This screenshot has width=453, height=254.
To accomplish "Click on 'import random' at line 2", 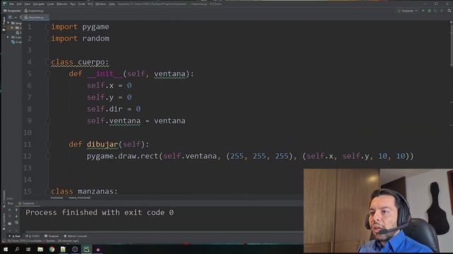I will 80,39.
